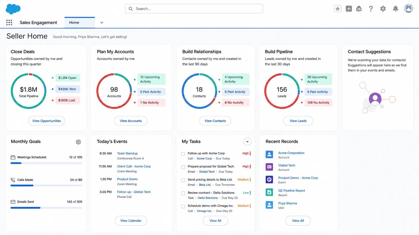Viewport: 419px width, 235px height.
Task: Click the Emails Sent envelope icon
Action: [13, 202]
